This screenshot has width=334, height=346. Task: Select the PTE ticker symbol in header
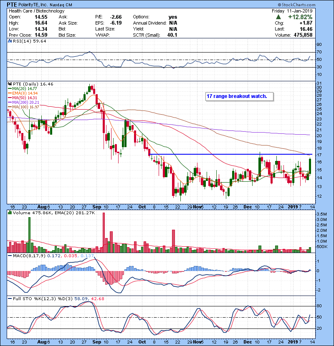[11, 5]
